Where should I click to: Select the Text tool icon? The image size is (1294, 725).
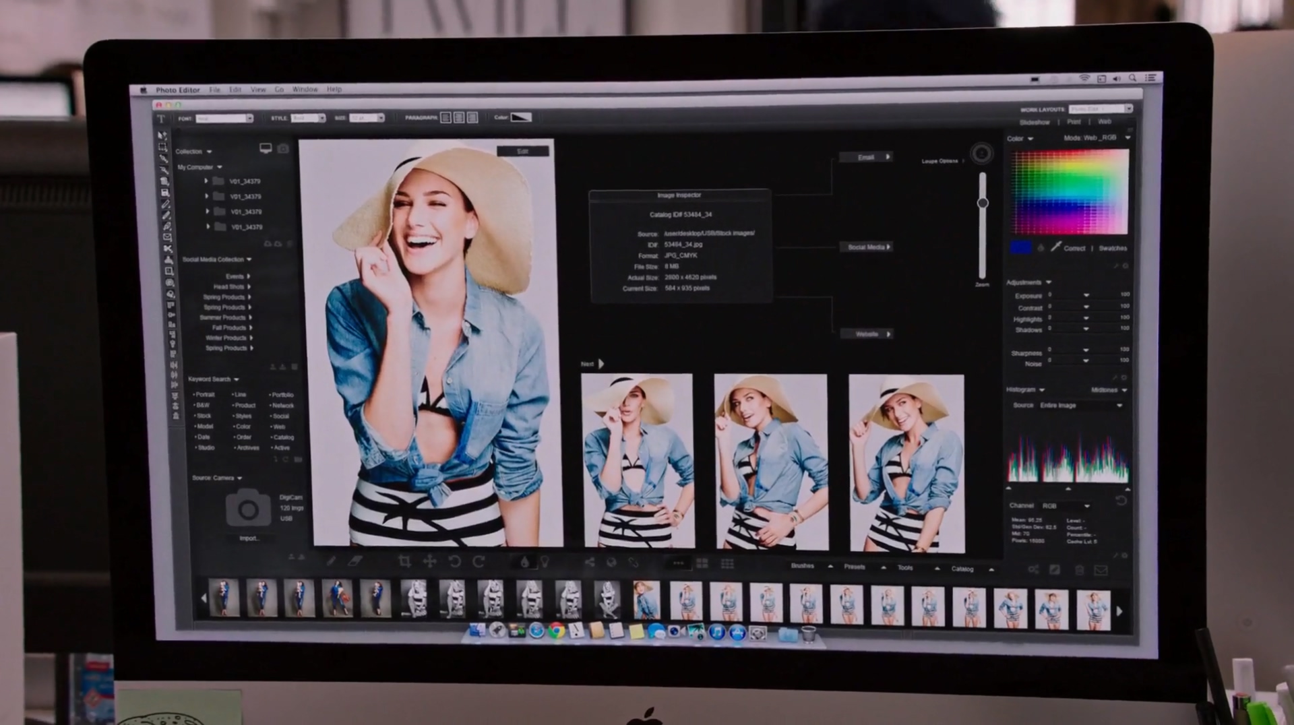pos(161,119)
